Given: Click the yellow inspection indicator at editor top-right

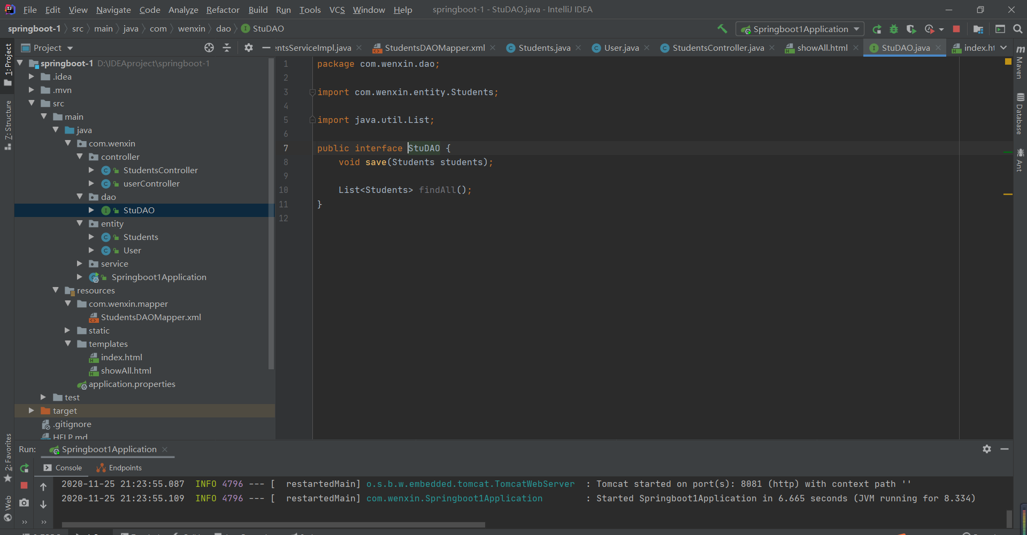Looking at the screenshot, I should point(1008,61).
